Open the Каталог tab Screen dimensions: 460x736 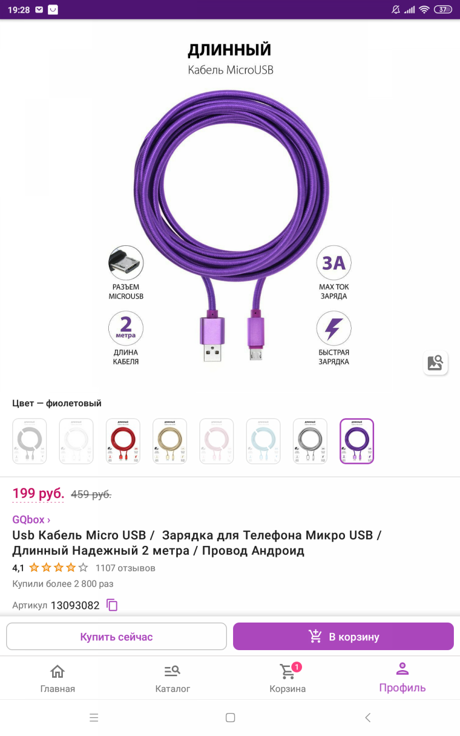pyautogui.click(x=173, y=678)
